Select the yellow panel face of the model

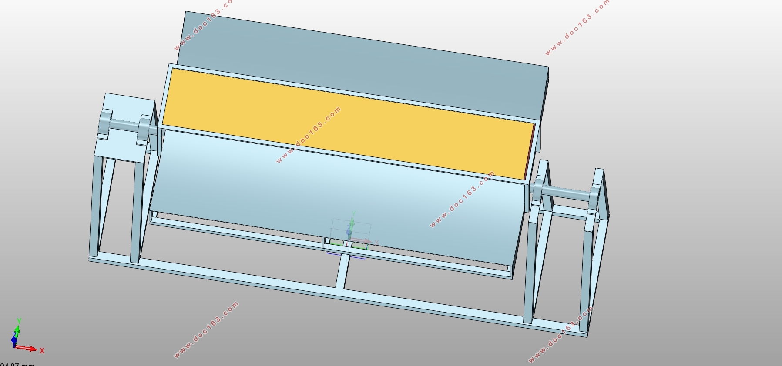pyautogui.click(x=348, y=124)
